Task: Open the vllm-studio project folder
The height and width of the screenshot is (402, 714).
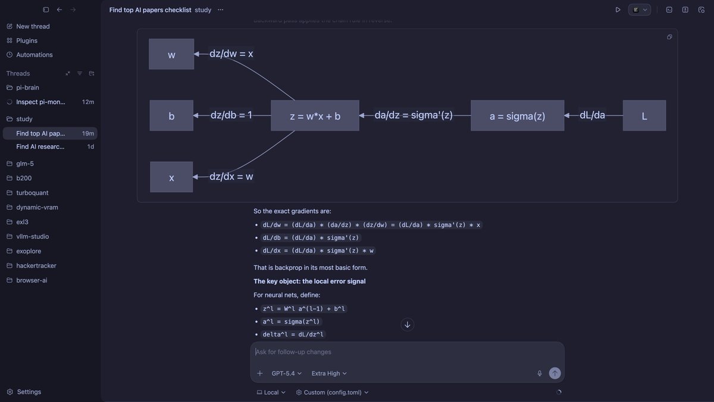Action: 50,236
